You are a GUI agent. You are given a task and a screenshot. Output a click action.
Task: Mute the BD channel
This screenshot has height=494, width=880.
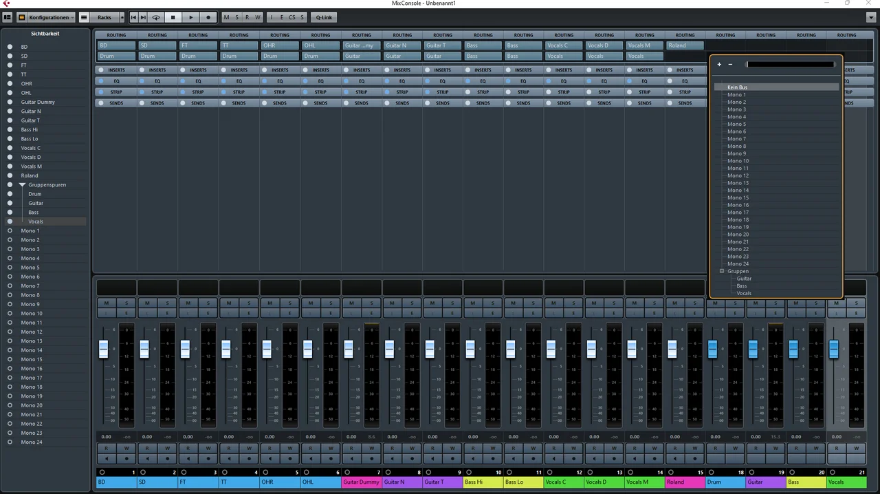pos(106,303)
